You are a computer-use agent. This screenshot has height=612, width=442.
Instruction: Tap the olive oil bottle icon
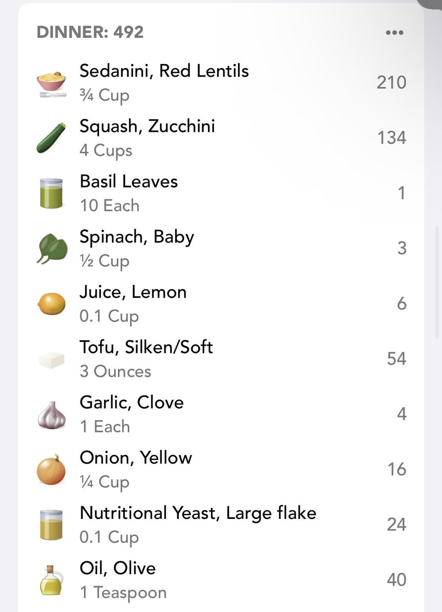coord(52,580)
